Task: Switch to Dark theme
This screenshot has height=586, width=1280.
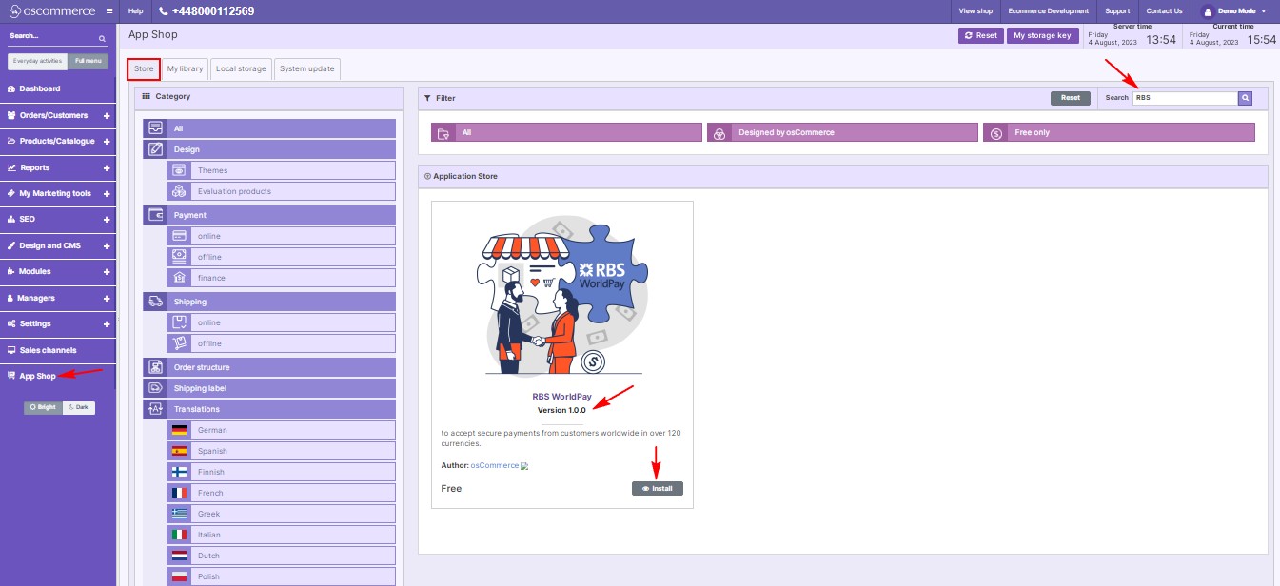Action: tap(79, 406)
